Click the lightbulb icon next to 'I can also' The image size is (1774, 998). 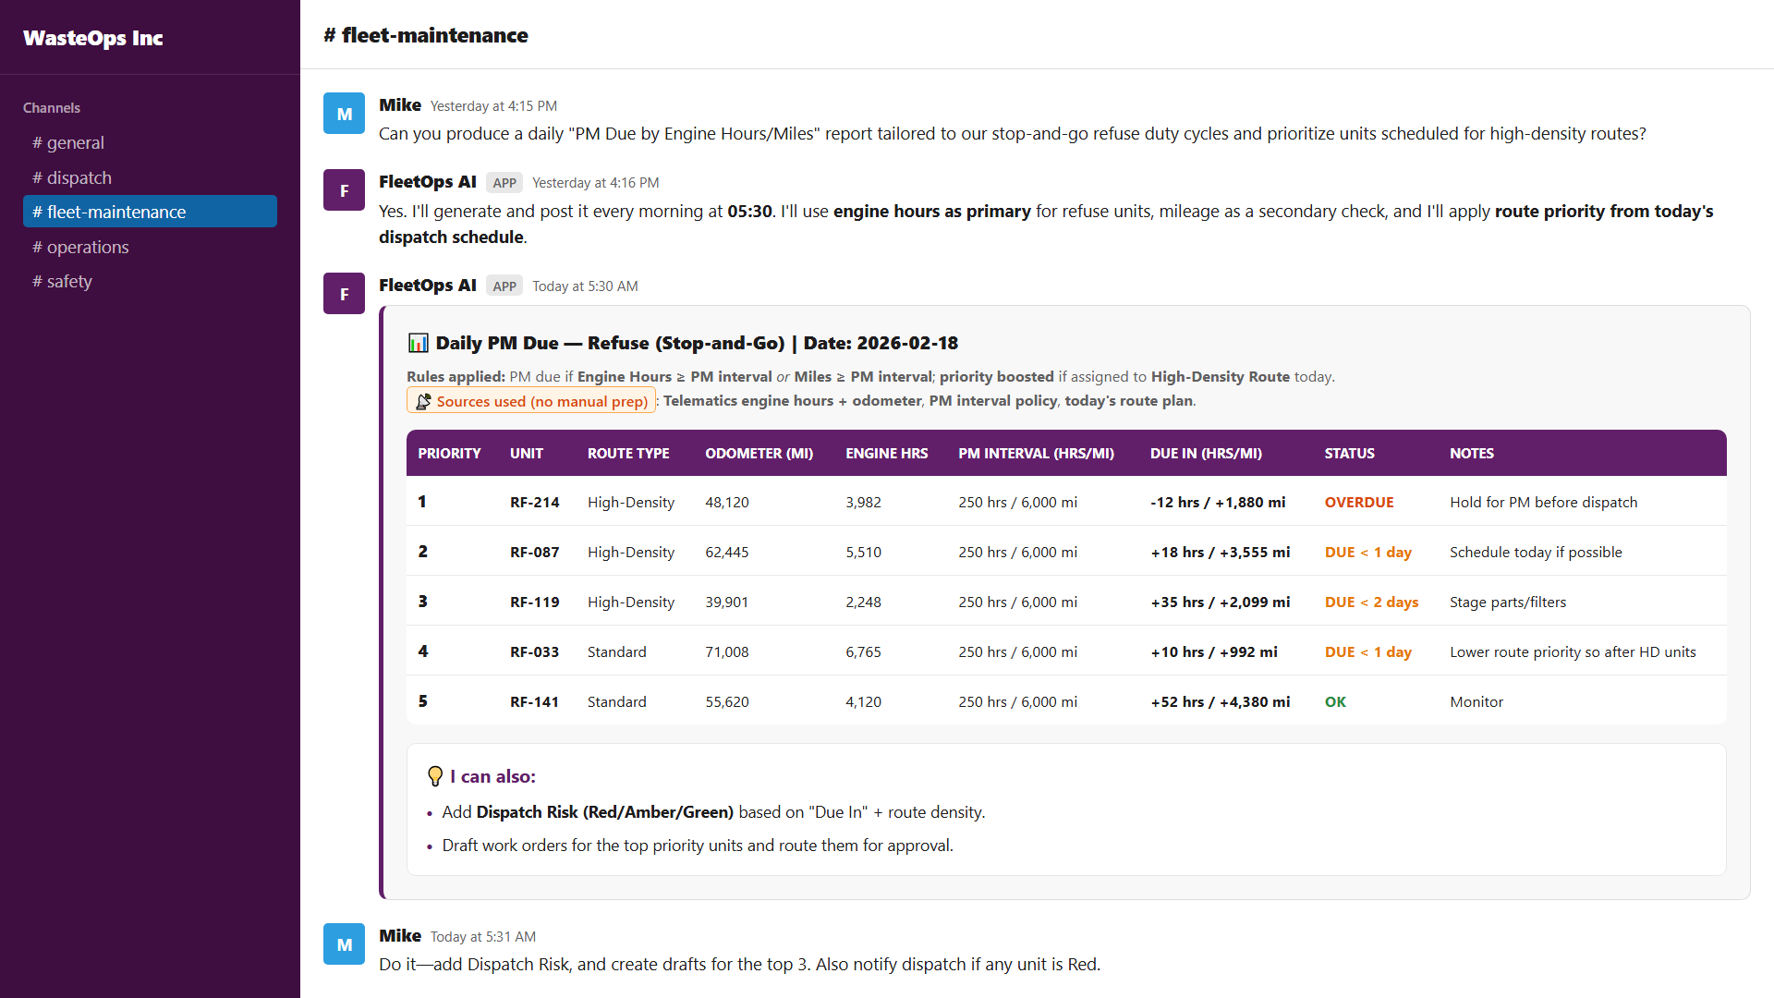[435, 776]
